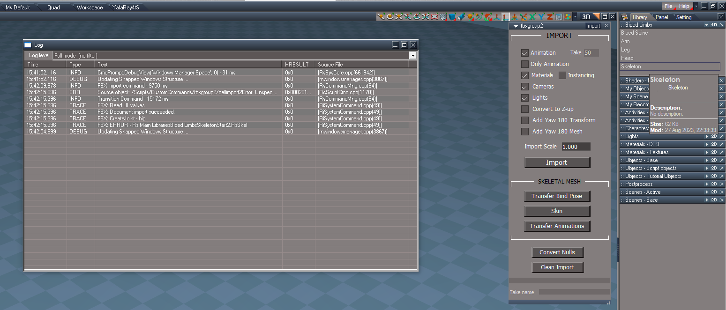Click the orange sphere rotate tool icon
The width and height of the screenshot is (726, 310).
click(390, 17)
